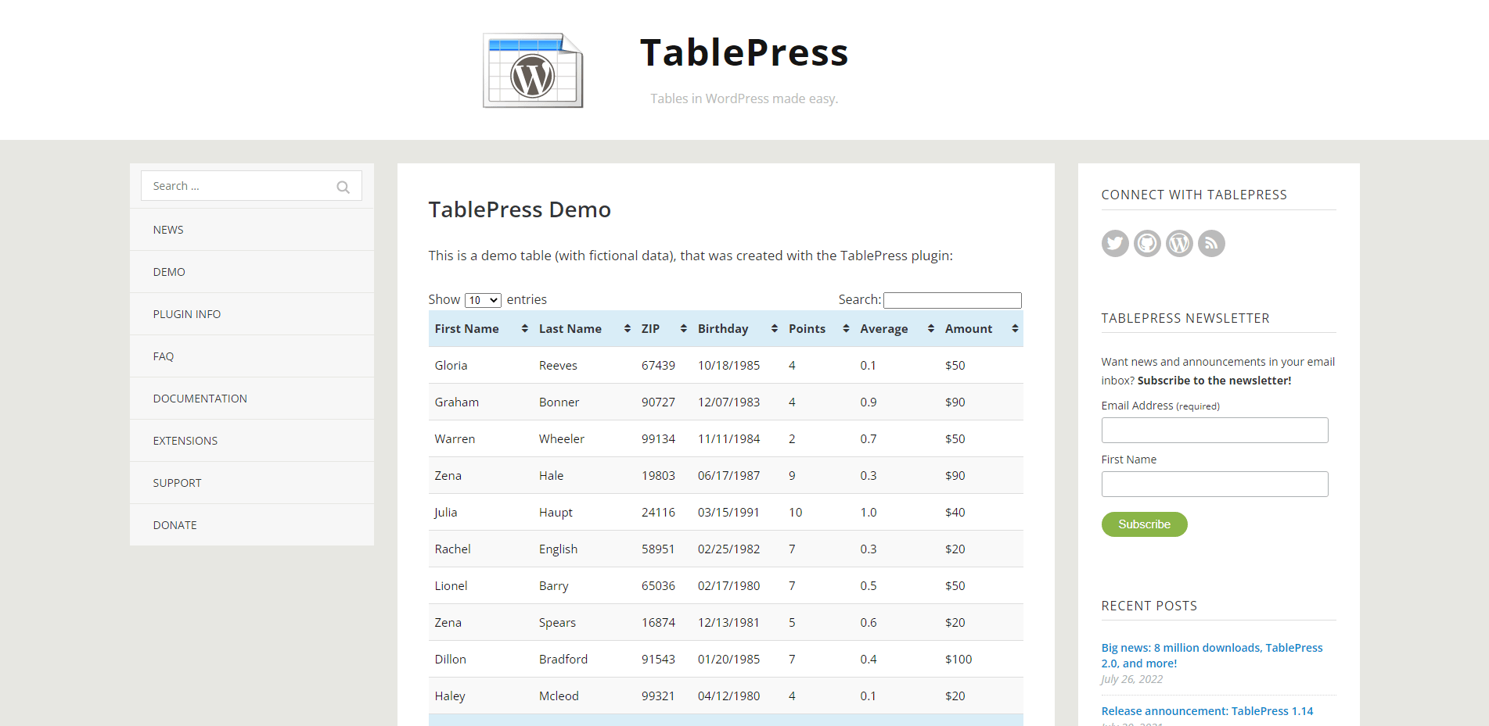This screenshot has width=1489, height=726.
Task: Sort table by Birthday column
Action: click(x=737, y=329)
